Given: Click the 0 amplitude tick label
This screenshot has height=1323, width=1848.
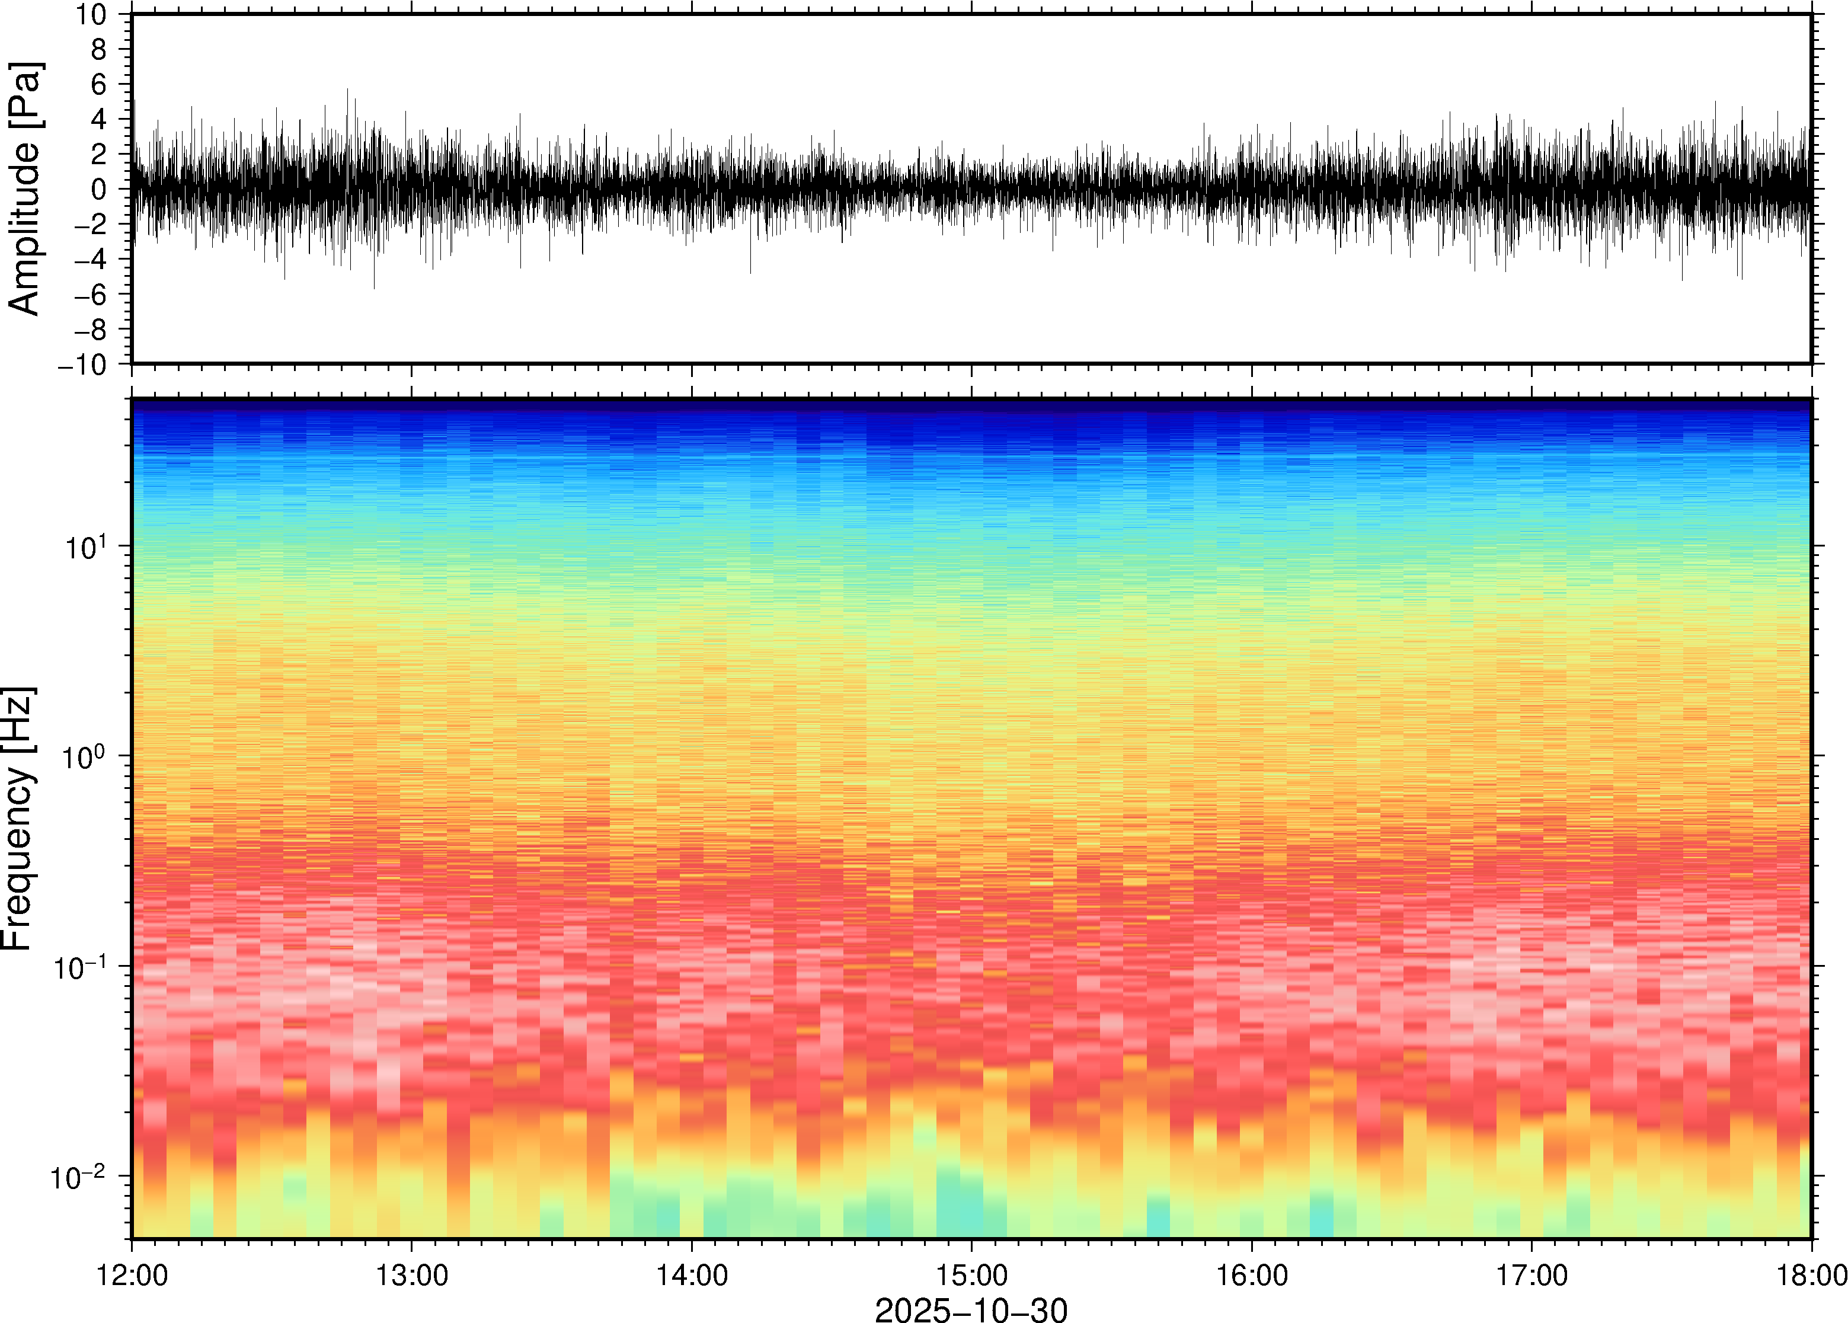Looking at the screenshot, I should [x=98, y=190].
